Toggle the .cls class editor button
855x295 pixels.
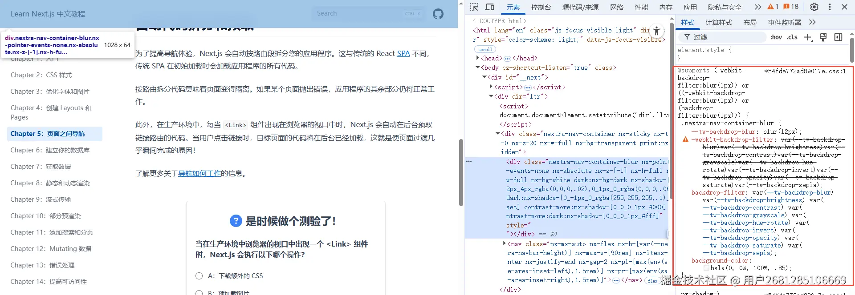[x=792, y=37]
